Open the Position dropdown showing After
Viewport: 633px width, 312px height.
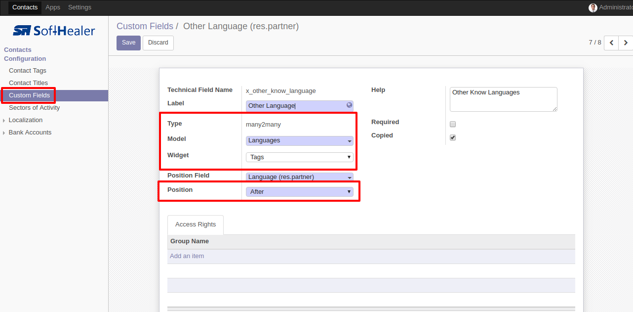[300, 192]
